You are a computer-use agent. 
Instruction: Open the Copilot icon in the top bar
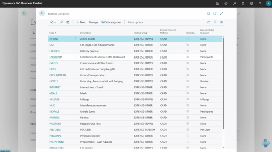tap(226, 3)
